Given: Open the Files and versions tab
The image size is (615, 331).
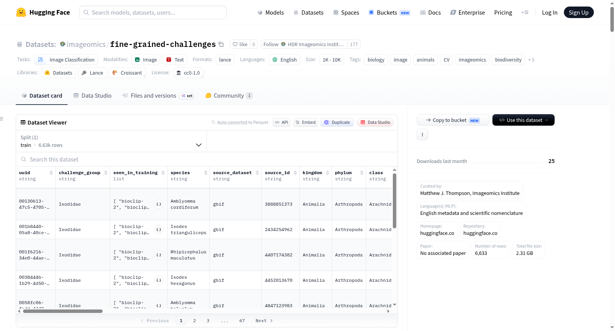Looking at the screenshot, I should [x=158, y=95].
